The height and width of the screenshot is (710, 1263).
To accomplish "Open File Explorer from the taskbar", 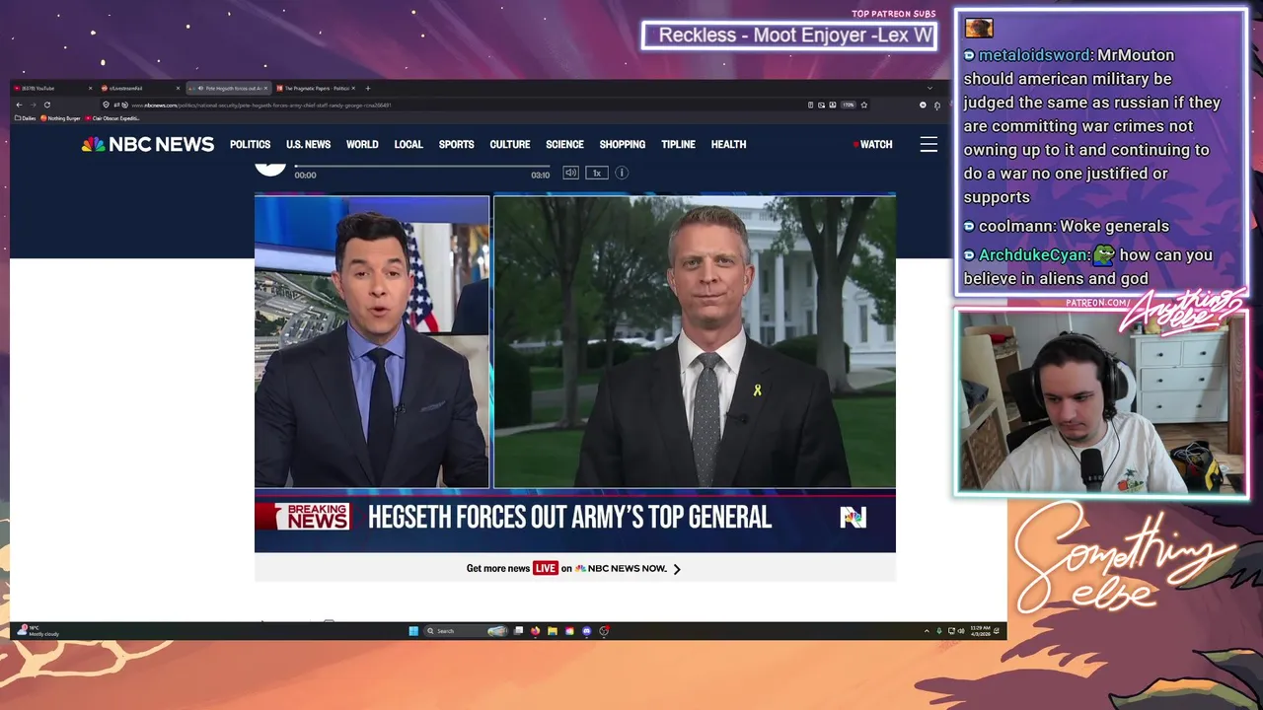I will point(553,631).
